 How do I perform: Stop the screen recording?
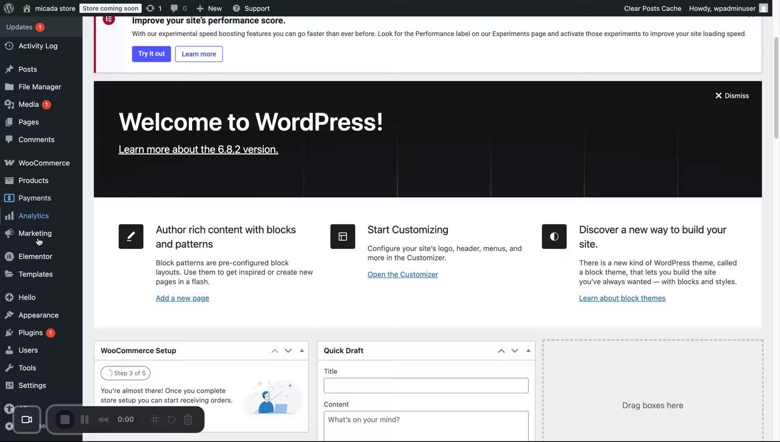65,419
